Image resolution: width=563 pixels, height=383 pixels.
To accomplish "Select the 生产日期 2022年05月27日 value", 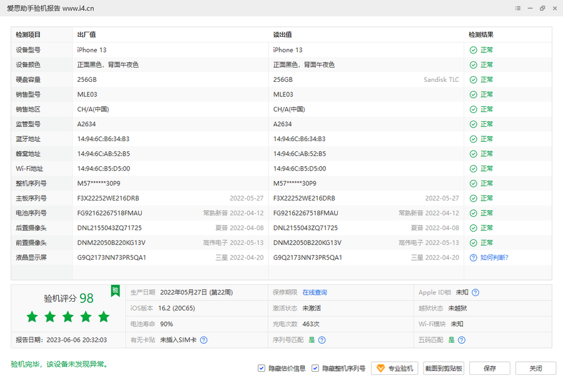I will 196,292.
